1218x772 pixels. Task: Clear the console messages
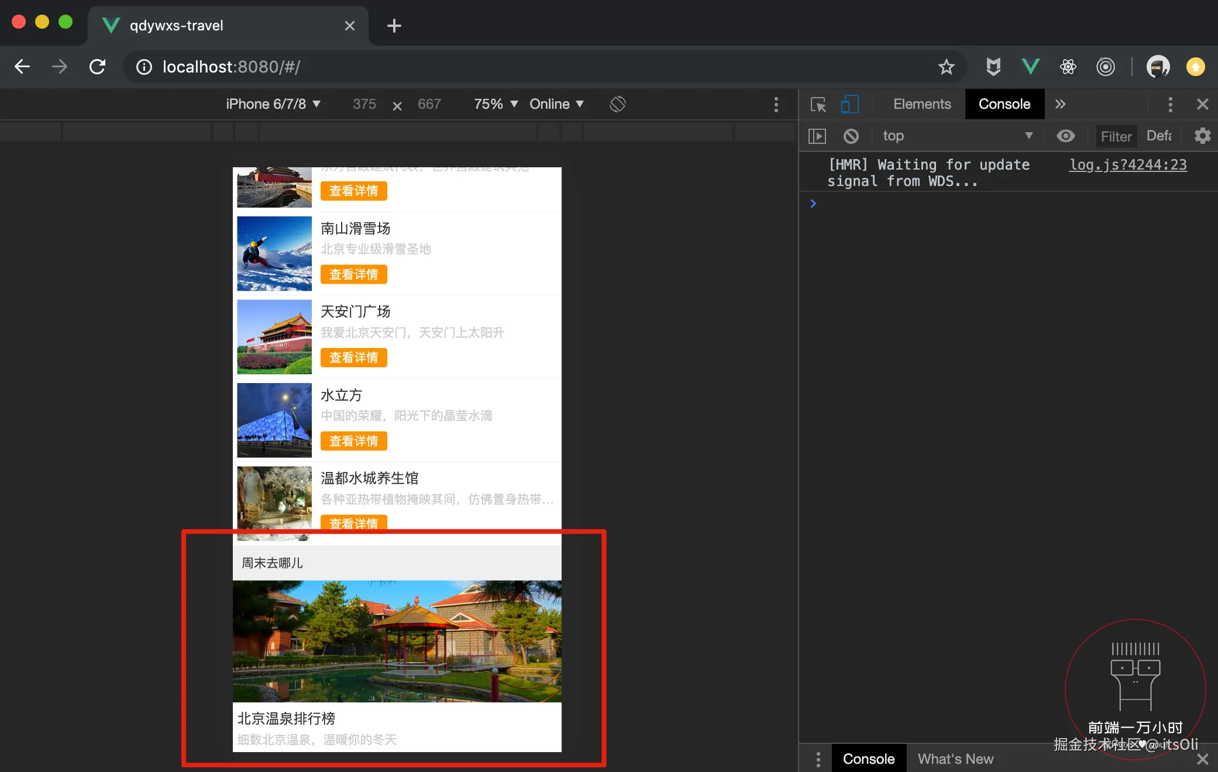[x=851, y=136]
